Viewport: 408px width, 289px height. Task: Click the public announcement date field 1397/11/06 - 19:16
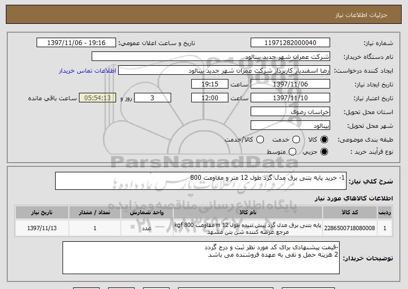pos(76,43)
